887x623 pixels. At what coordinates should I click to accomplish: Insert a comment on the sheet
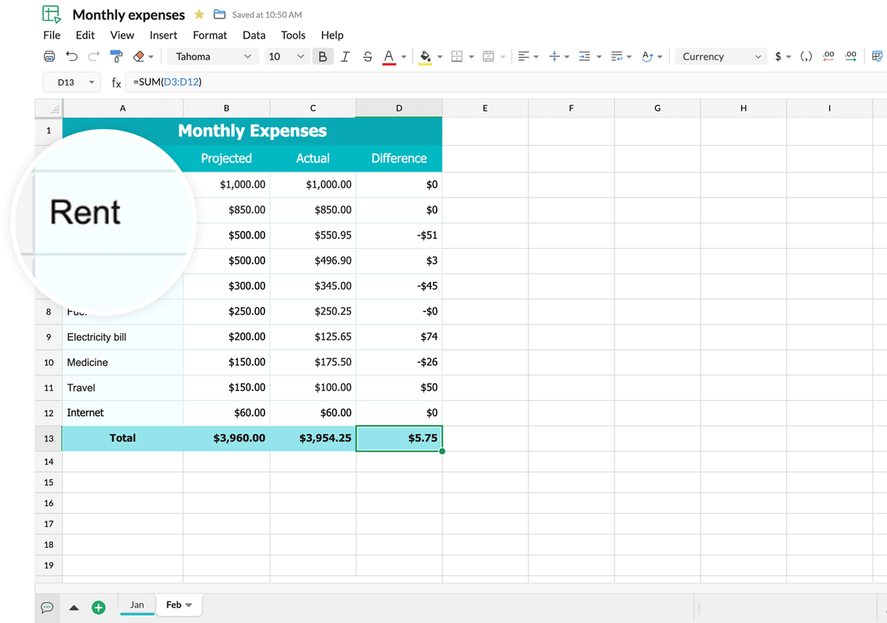[x=47, y=608]
